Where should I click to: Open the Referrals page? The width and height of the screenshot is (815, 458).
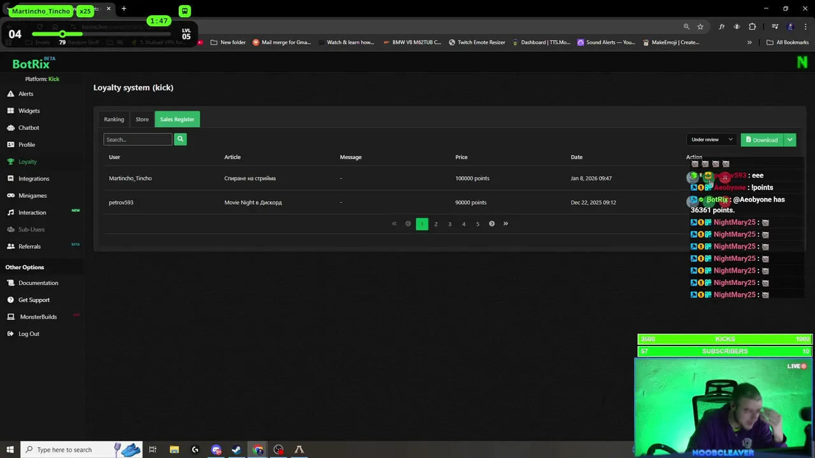point(29,246)
